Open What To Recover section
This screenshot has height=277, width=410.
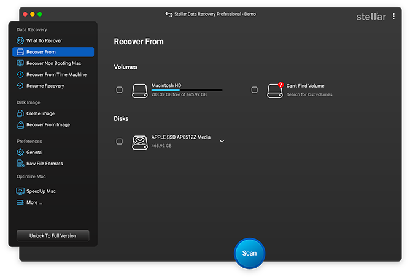[x=53, y=40]
